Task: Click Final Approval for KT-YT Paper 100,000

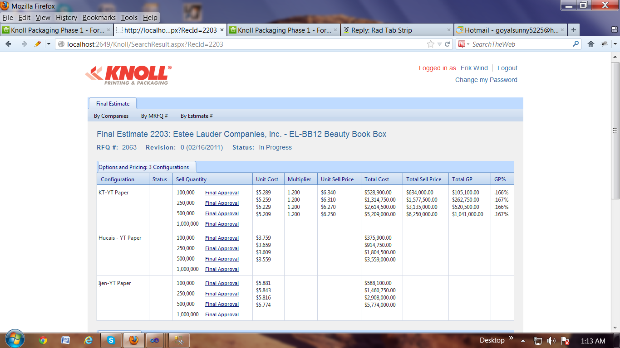Action: (222, 193)
